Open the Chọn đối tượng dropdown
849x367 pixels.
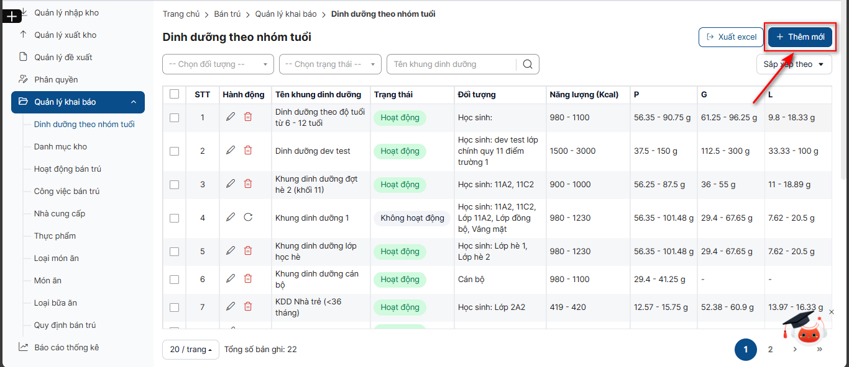(x=218, y=64)
